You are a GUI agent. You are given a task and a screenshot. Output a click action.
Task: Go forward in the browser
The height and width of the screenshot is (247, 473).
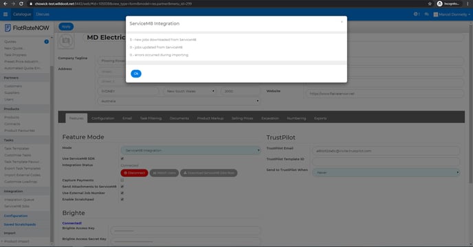pyautogui.click(x=13, y=3)
